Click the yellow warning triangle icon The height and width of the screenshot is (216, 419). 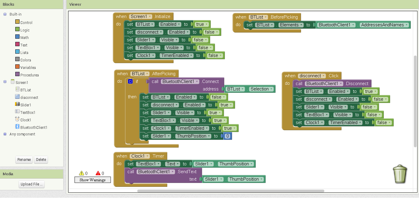(81, 173)
